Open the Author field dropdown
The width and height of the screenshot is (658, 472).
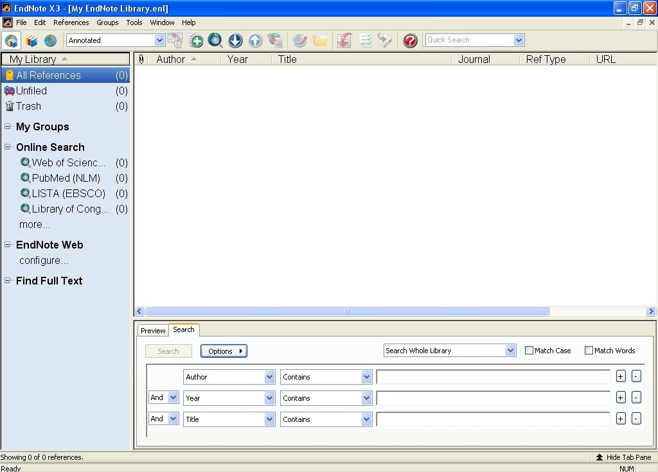[x=269, y=377]
